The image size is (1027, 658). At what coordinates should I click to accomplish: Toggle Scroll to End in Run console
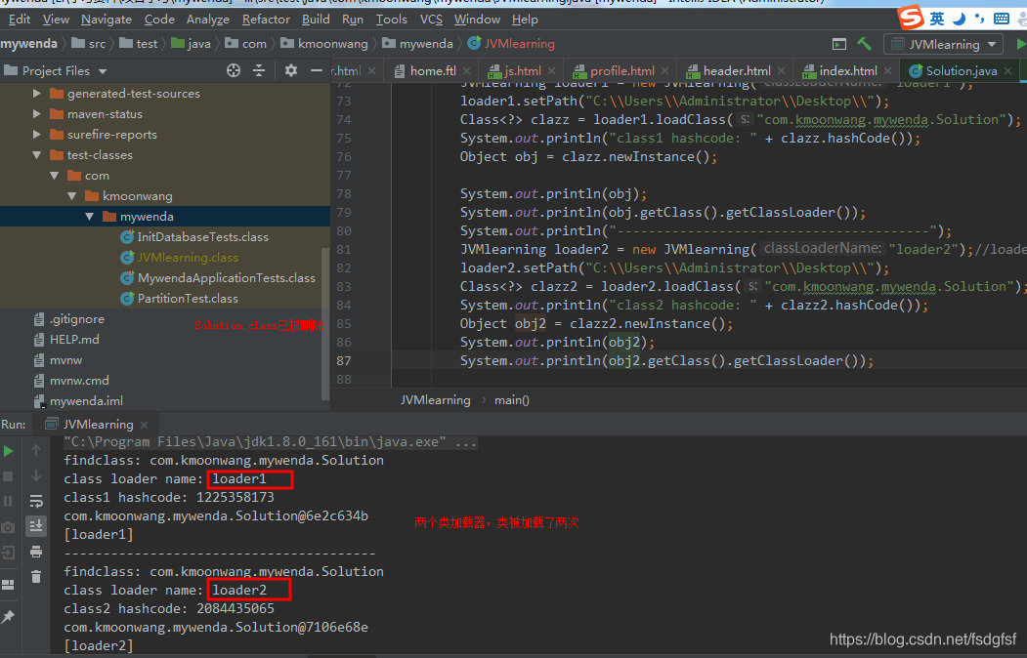tap(36, 526)
